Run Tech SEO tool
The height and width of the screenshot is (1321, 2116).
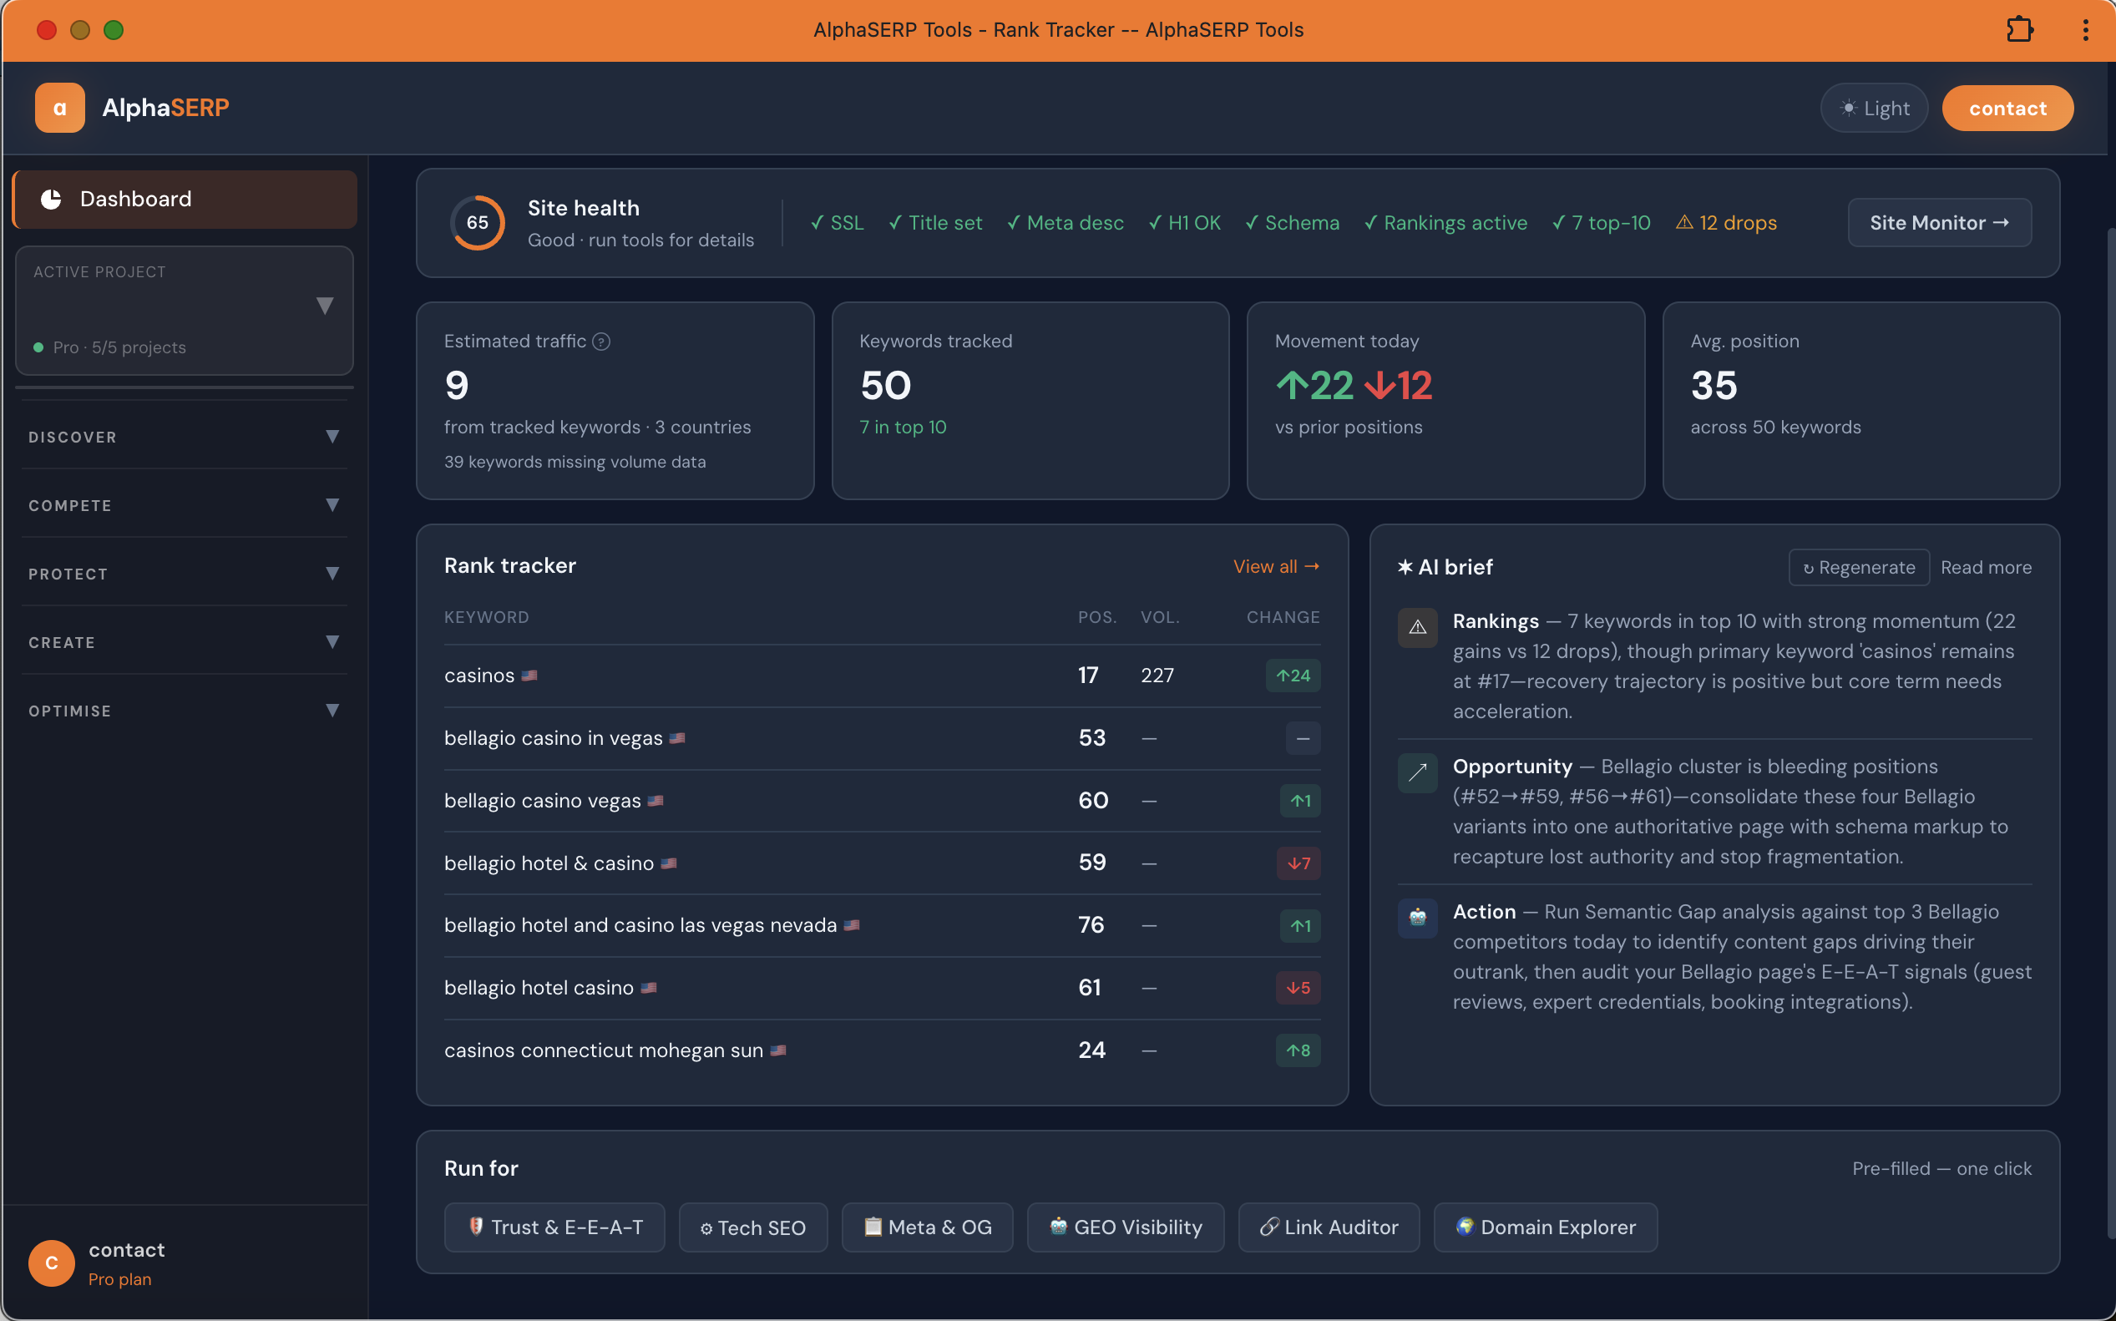pos(752,1227)
